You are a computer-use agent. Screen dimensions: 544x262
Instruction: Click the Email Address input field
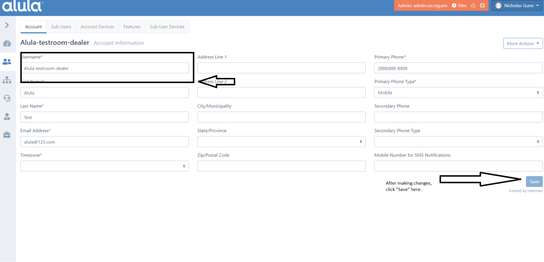[104, 141]
